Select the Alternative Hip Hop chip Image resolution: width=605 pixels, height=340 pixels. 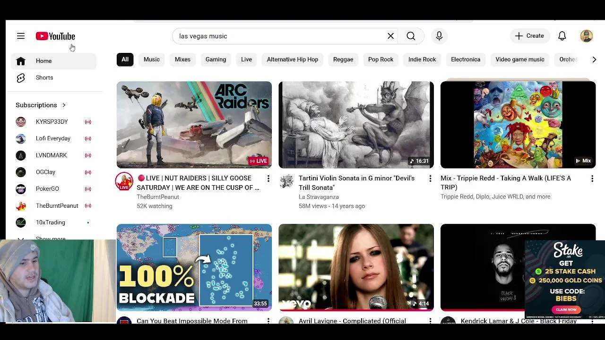click(293, 59)
